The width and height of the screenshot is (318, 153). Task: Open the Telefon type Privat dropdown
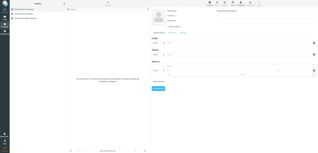coord(159,54)
